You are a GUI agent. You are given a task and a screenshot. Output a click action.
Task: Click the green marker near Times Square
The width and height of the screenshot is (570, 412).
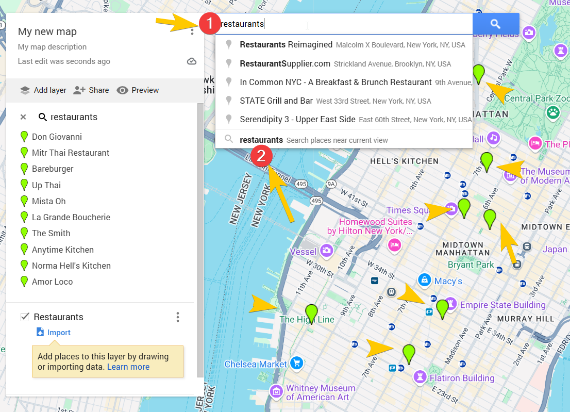pyautogui.click(x=464, y=207)
